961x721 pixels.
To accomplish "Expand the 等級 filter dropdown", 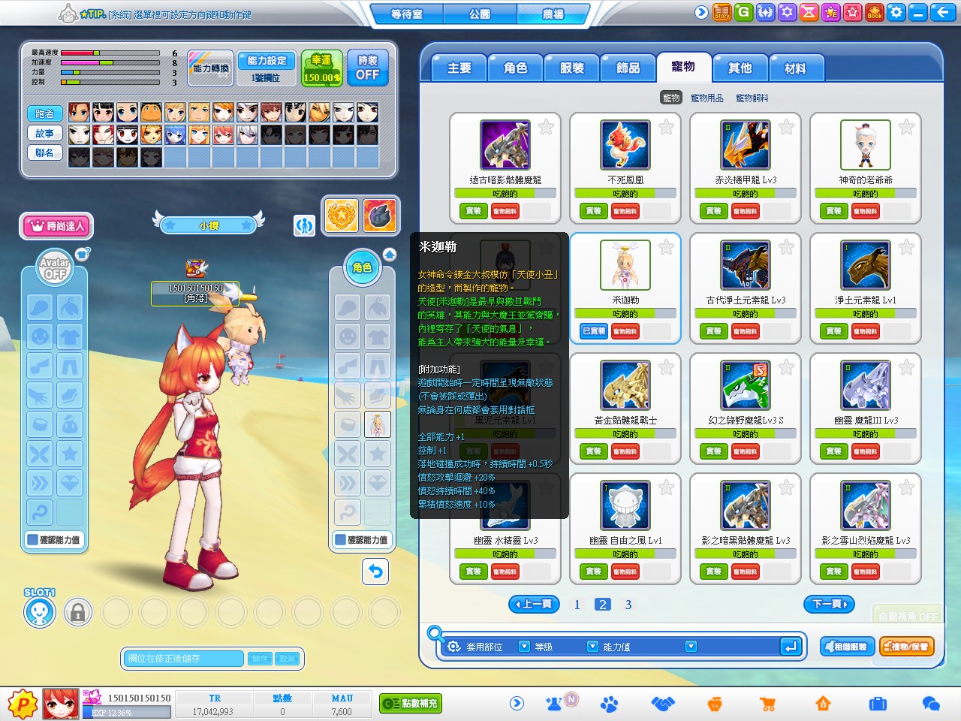I will pyautogui.click(x=592, y=647).
